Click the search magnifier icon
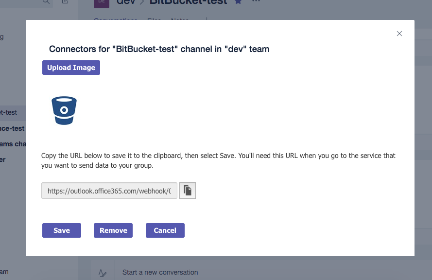Viewport: 432px width, 280px height. click(46, 2)
